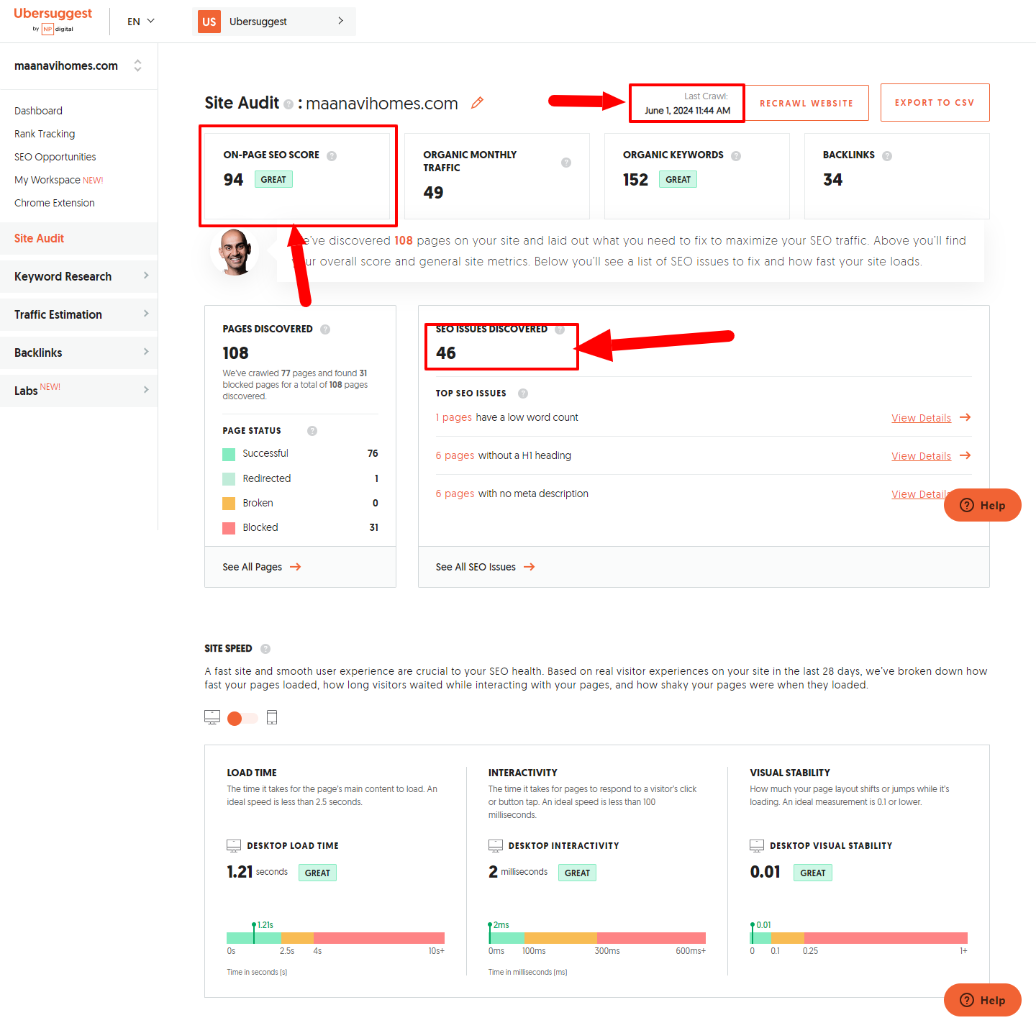The width and height of the screenshot is (1036, 1028).
Task: Show SEO Issues Discovered info tooltip
Action: (560, 329)
